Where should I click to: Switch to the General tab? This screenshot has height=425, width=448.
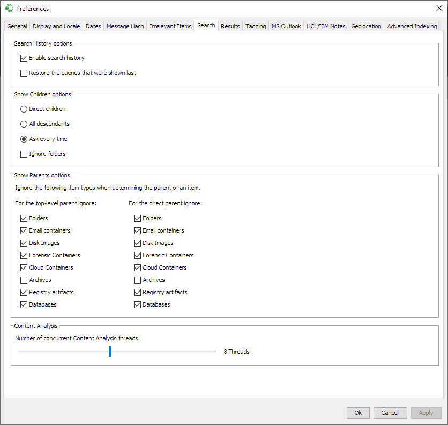click(17, 26)
